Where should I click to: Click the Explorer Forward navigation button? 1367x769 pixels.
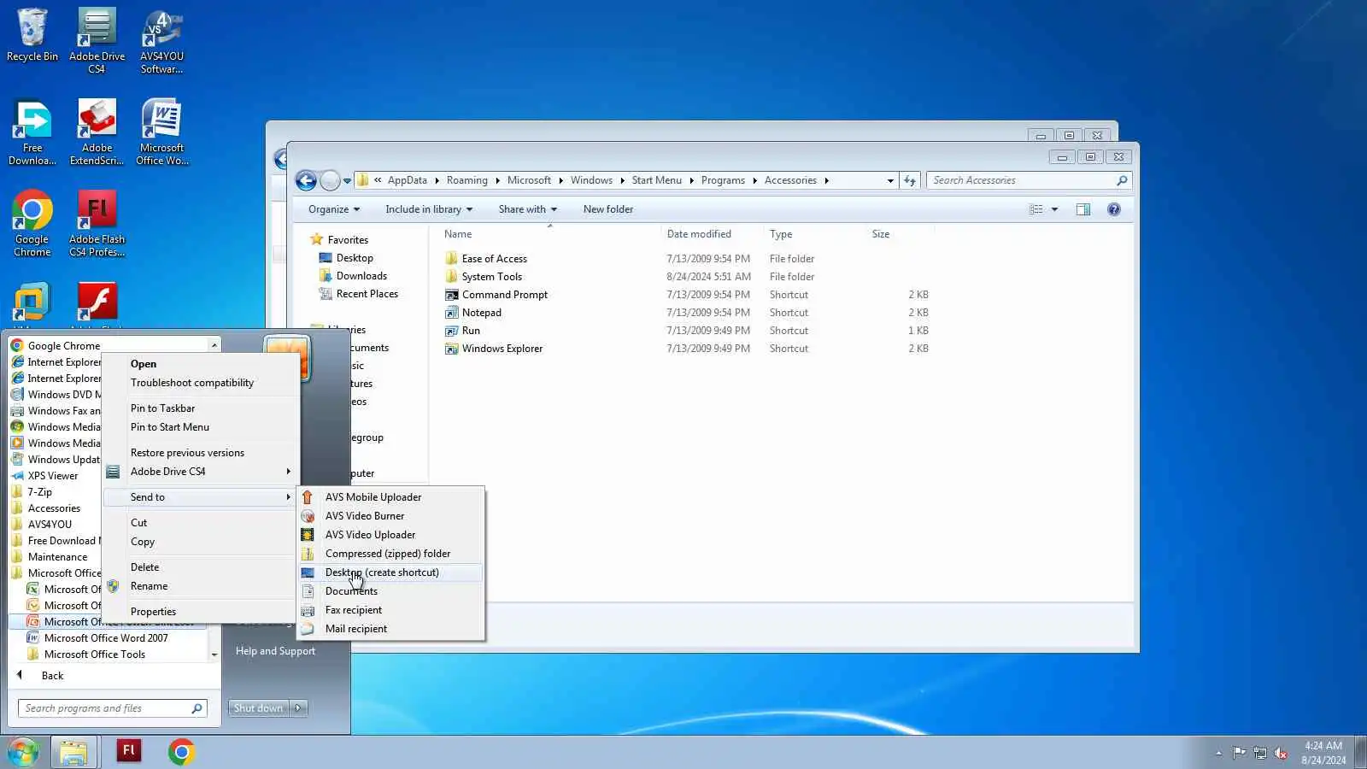[x=330, y=180]
